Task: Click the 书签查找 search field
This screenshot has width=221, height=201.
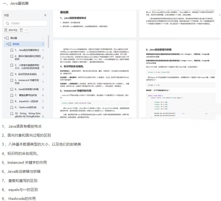Action: (x=26, y=23)
